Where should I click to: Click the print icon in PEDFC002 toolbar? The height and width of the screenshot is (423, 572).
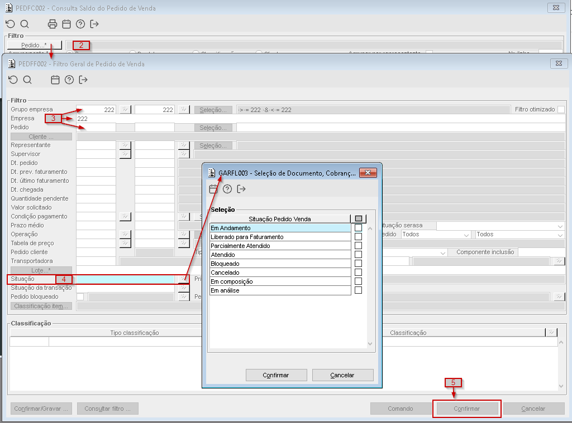click(x=53, y=24)
